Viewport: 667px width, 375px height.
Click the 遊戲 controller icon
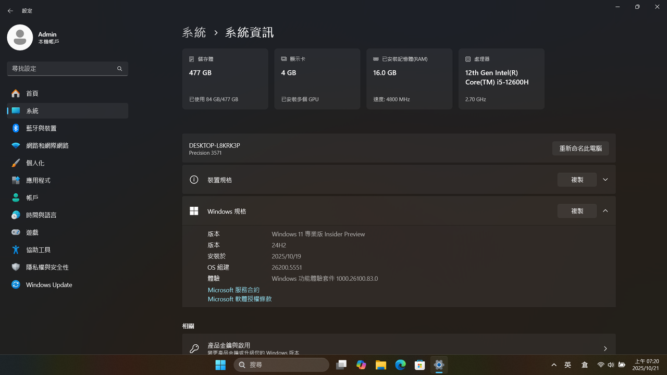tap(16, 232)
